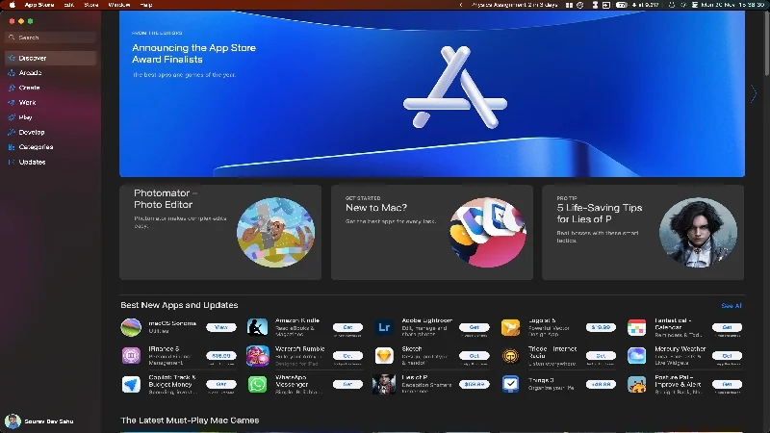Image resolution: width=770 pixels, height=433 pixels.
Task: Open the Window menu
Action: (119, 5)
